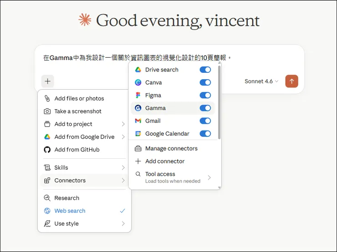Click the Gamma connector label
Screen dimensions: 337x252
(155, 108)
